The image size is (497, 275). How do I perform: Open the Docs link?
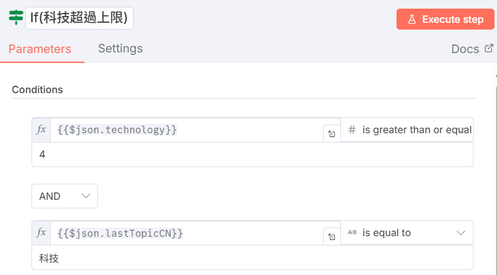click(465, 49)
